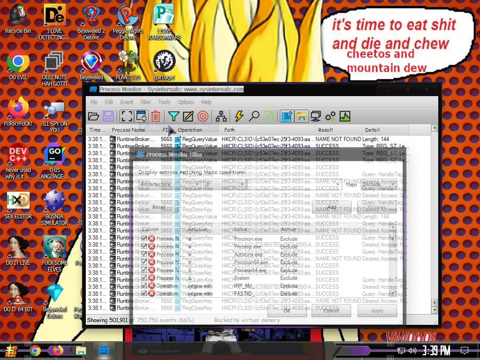480x360 pixels.
Task: Select the Bejeweled 2 Deluxe desktop icon
Action: pos(91,22)
